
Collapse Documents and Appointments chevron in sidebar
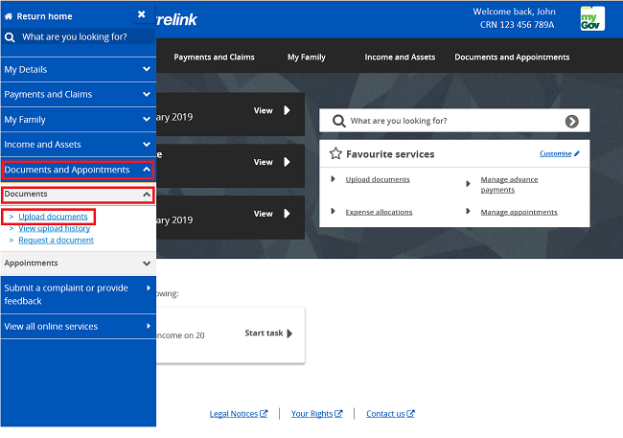[147, 170]
